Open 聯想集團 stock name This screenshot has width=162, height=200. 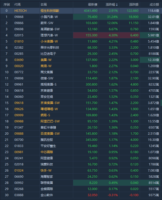47,183
